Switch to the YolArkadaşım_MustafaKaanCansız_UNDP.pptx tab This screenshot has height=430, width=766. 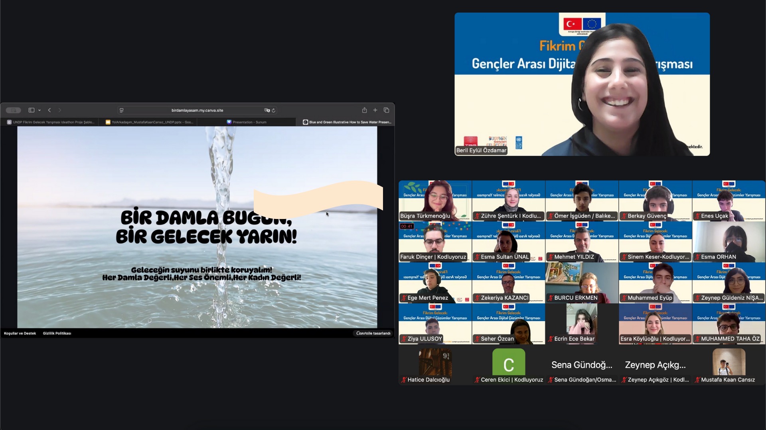[149, 122]
